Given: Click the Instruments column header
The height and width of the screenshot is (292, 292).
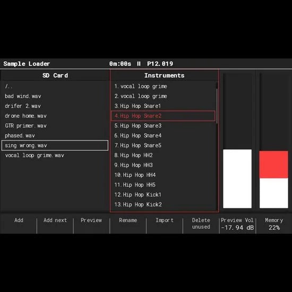Looking at the screenshot, I should (x=164, y=75).
